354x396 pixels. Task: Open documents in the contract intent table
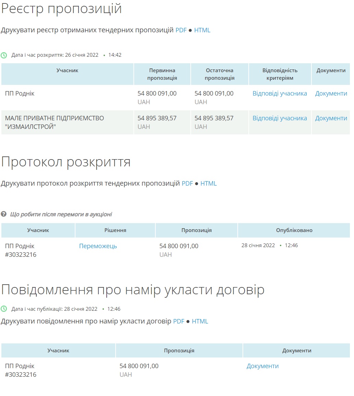point(262,366)
